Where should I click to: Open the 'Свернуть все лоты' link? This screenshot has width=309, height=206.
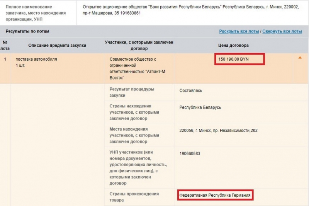(x=282, y=31)
